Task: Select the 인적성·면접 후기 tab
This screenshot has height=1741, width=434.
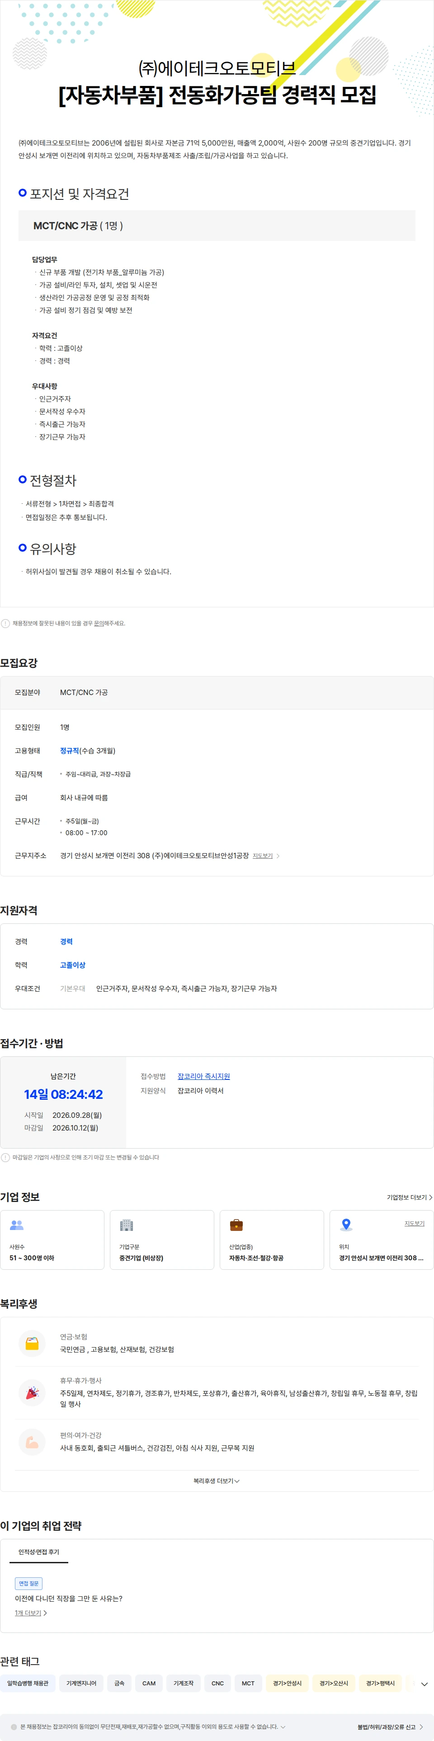Action: tap(38, 1552)
